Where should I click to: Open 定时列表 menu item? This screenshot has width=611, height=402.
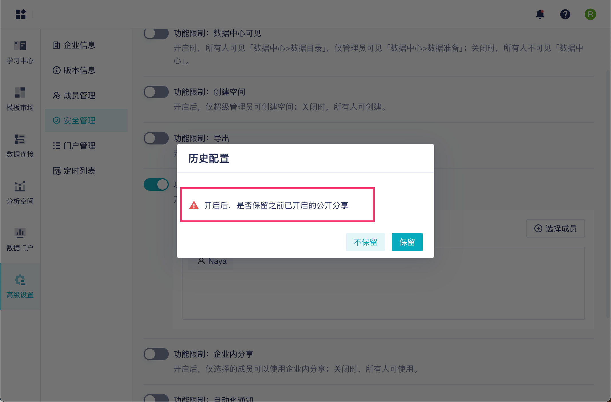pyautogui.click(x=74, y=171)
